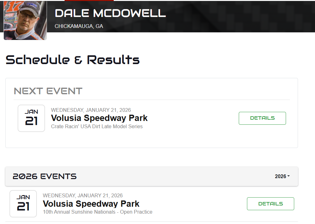Click the Chickamauga, GA location text
Image resolution: width=315 pixels, height=224 pixels.
point(79,26)
